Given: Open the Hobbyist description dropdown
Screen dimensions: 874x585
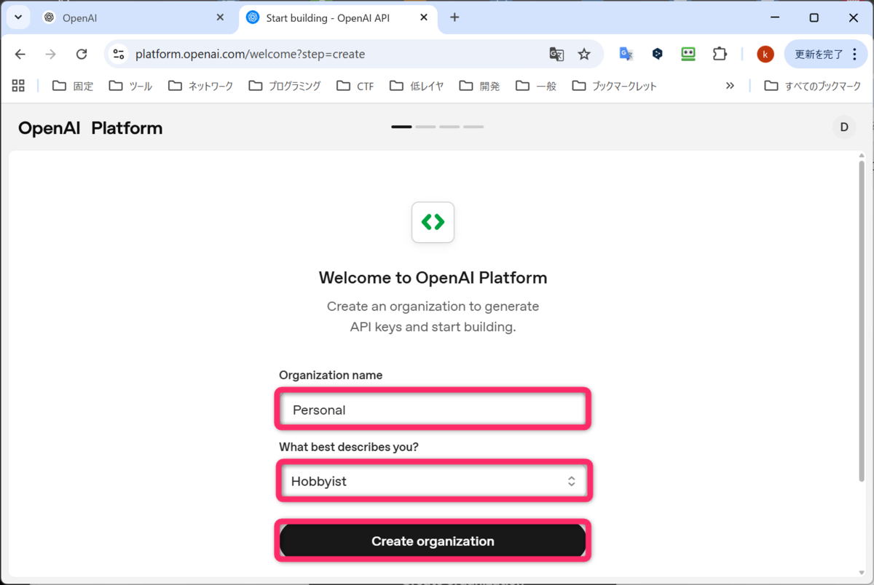Looking at the screenshot, I should point(433,481).
